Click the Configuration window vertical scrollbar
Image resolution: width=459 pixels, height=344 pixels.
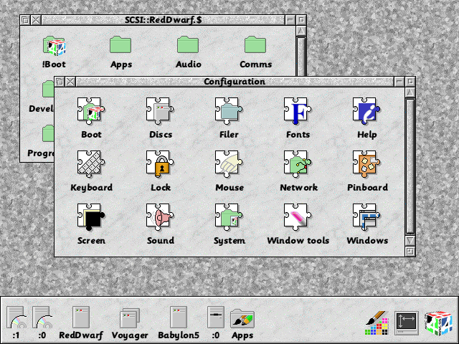[x=410, y=166]
